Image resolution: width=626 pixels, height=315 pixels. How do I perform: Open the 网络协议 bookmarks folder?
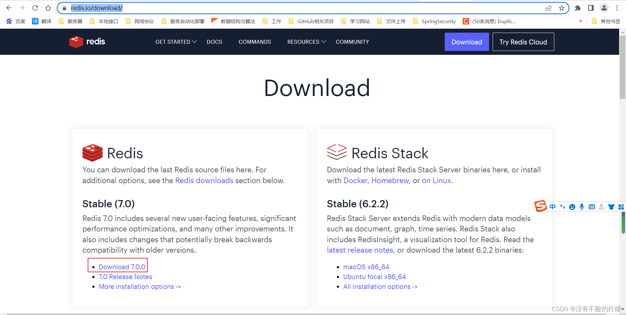point(140,21)
